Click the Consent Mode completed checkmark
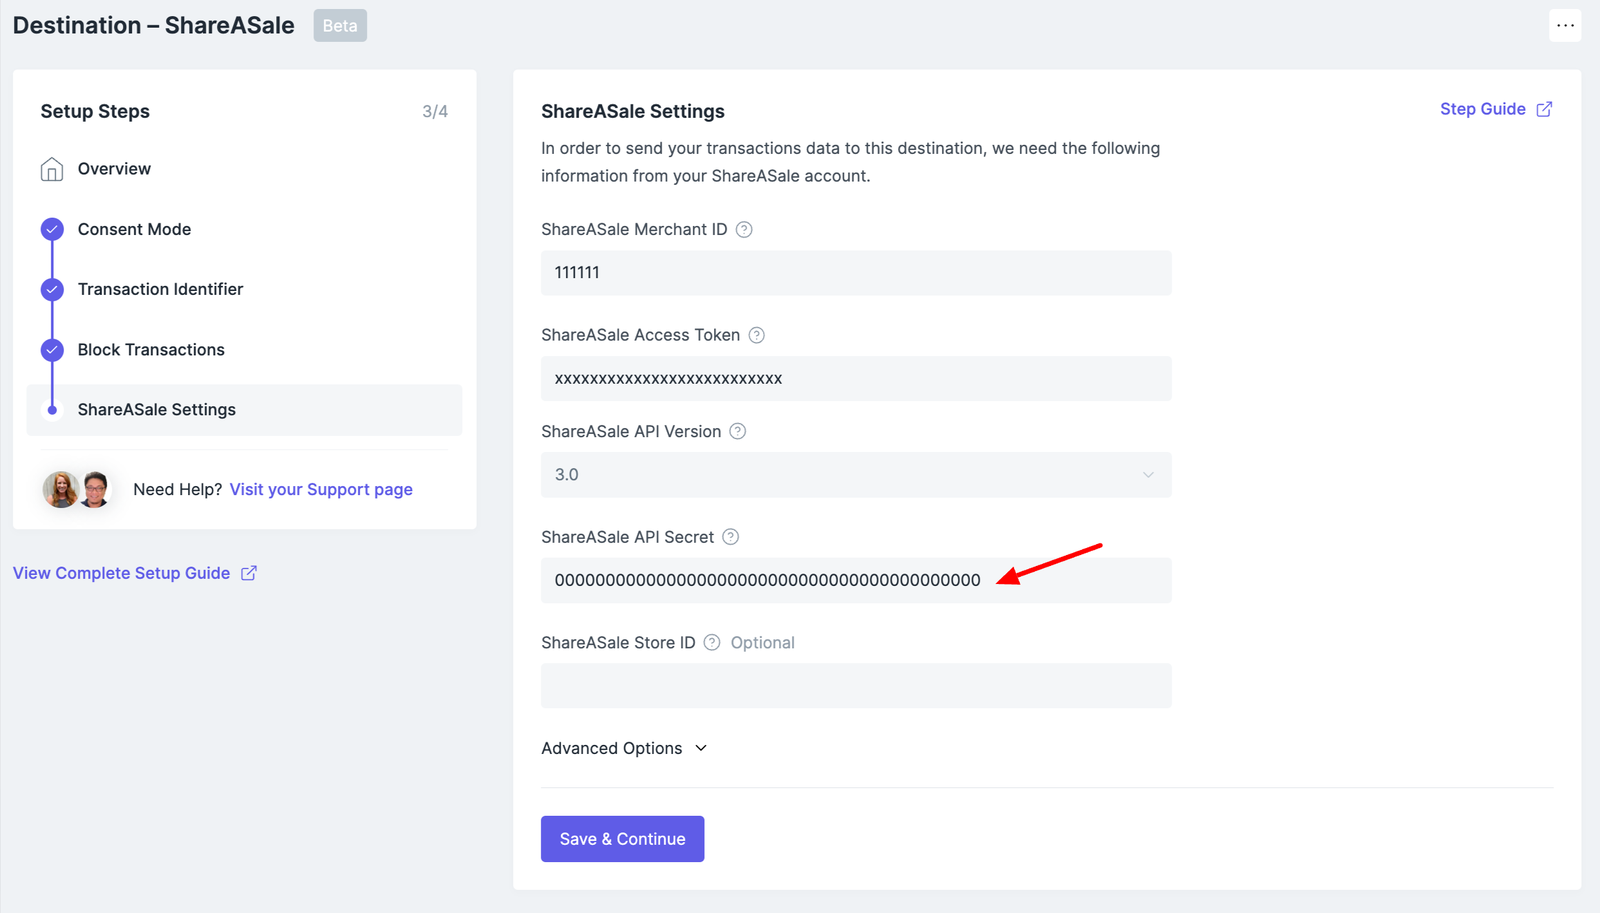 52,229
